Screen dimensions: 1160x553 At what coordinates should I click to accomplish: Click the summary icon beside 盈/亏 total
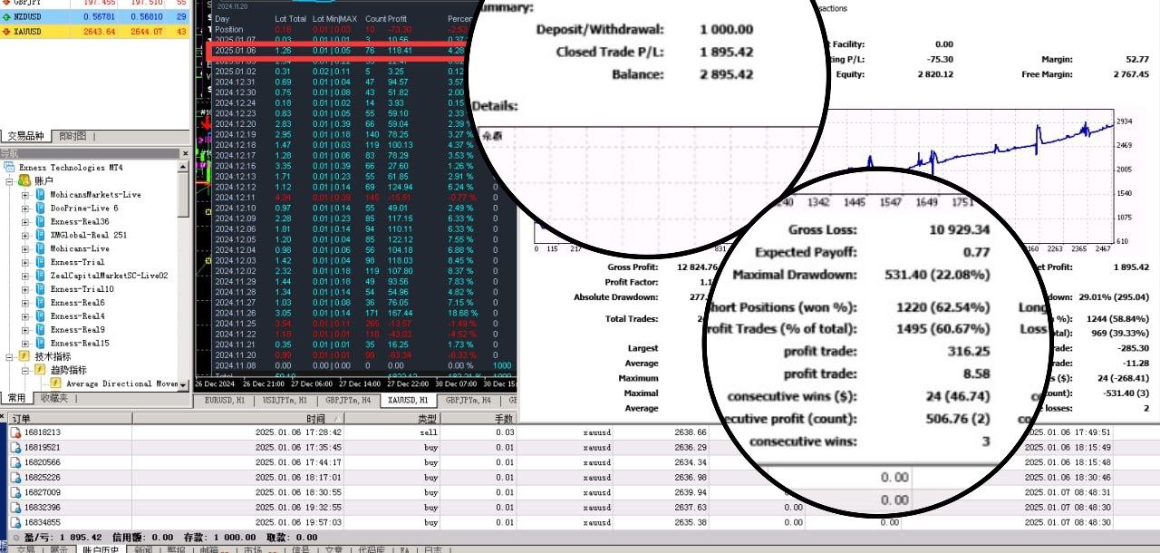15,537
